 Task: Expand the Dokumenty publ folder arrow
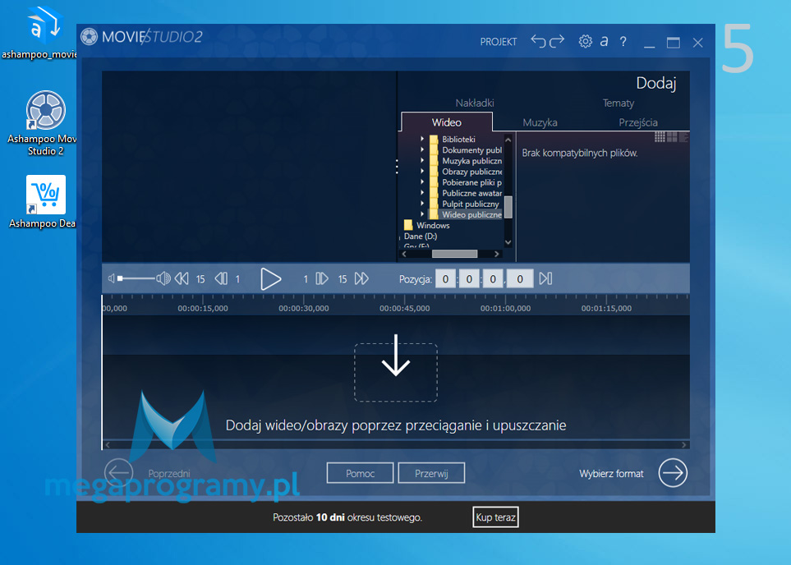[x=422, y=149]
